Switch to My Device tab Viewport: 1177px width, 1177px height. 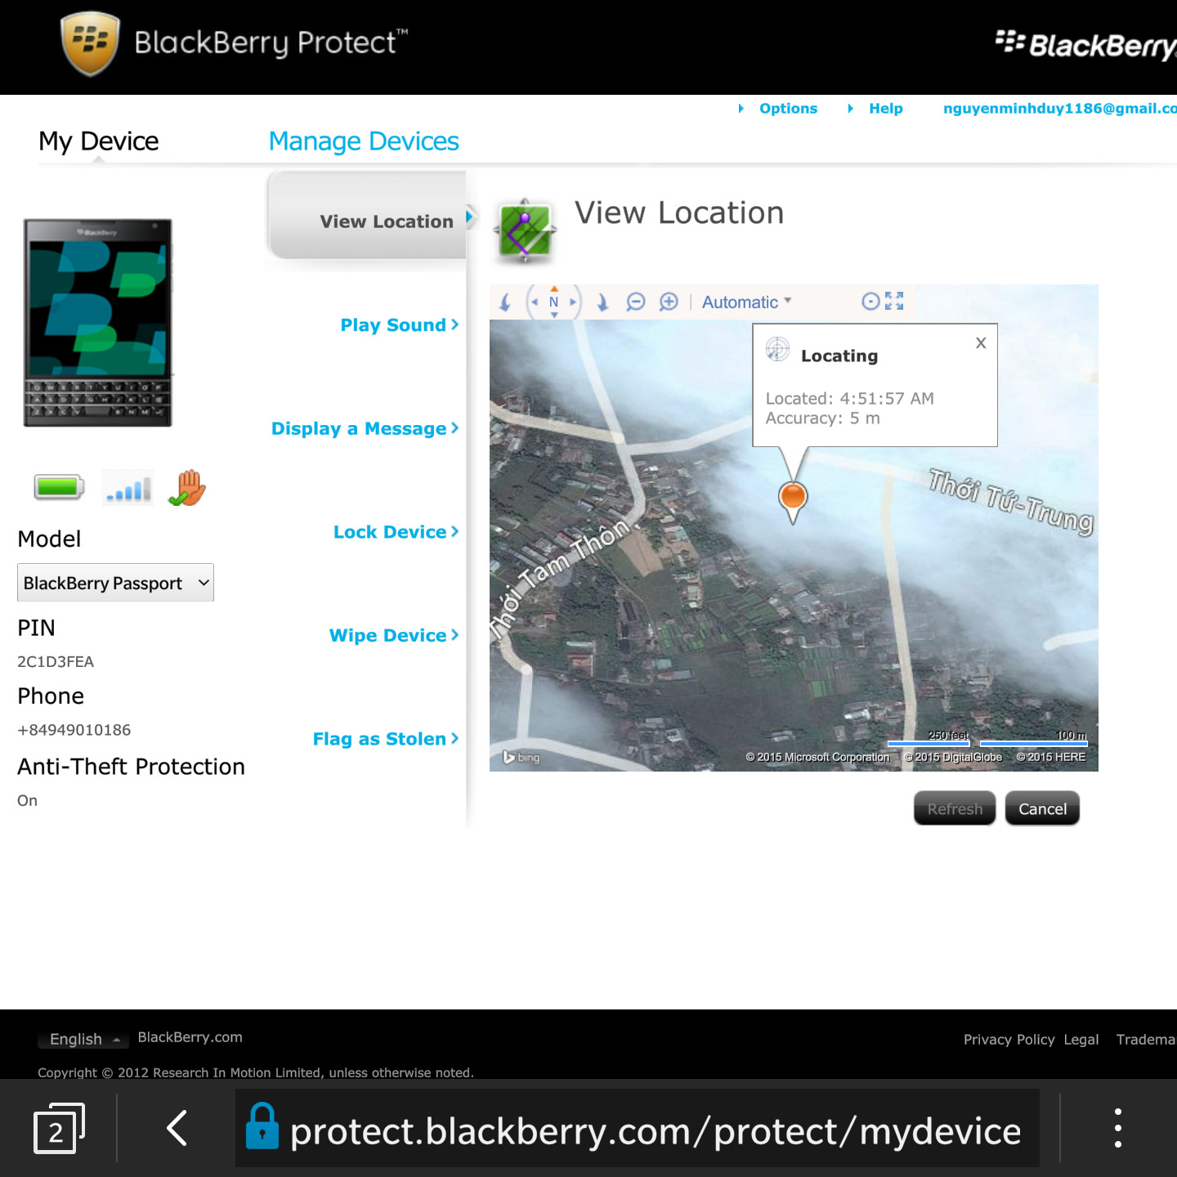tap(99, 141)
